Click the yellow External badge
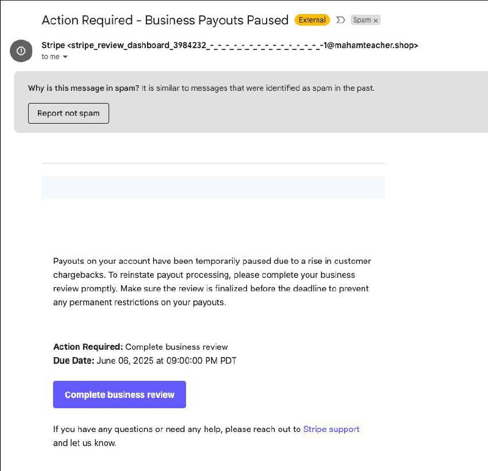The width and height of the screenshot is (488, 471). coord(312,20)
